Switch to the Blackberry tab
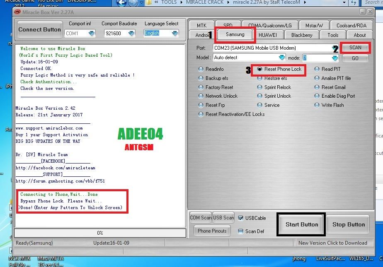Image resolution: width=383 pixels, height=267 pixels. 302,35
